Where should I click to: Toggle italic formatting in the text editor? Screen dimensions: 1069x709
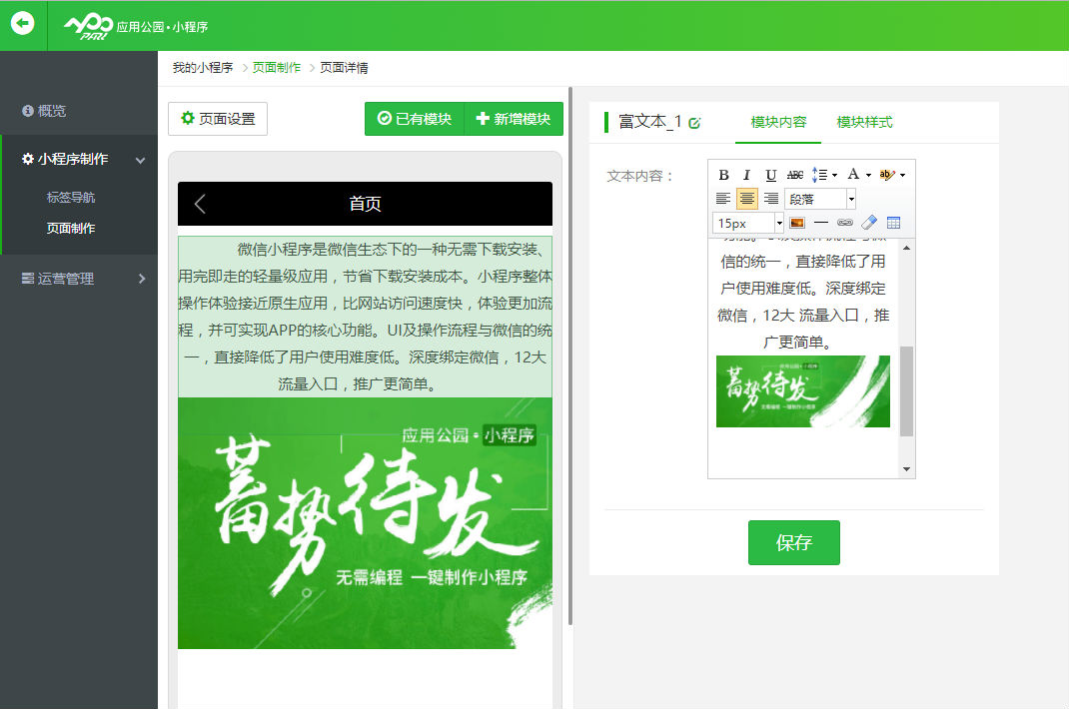pos(746,175)
